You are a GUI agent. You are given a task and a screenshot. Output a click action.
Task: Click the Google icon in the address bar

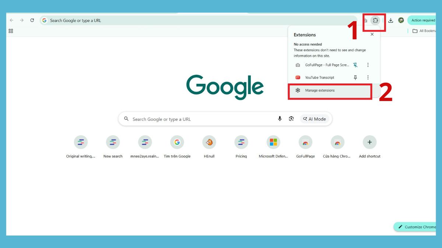(45, 20)
